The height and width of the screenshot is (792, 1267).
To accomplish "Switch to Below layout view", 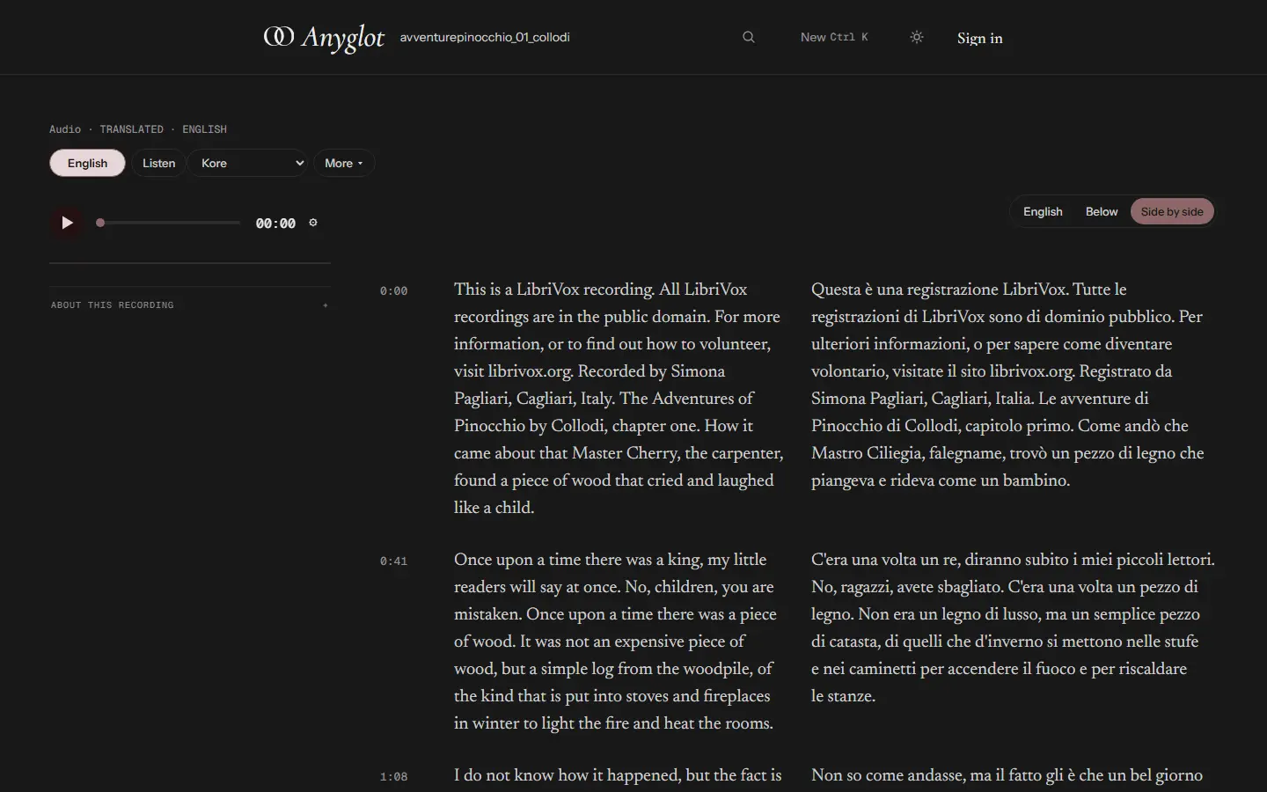I will click(x=1102, y=211).
